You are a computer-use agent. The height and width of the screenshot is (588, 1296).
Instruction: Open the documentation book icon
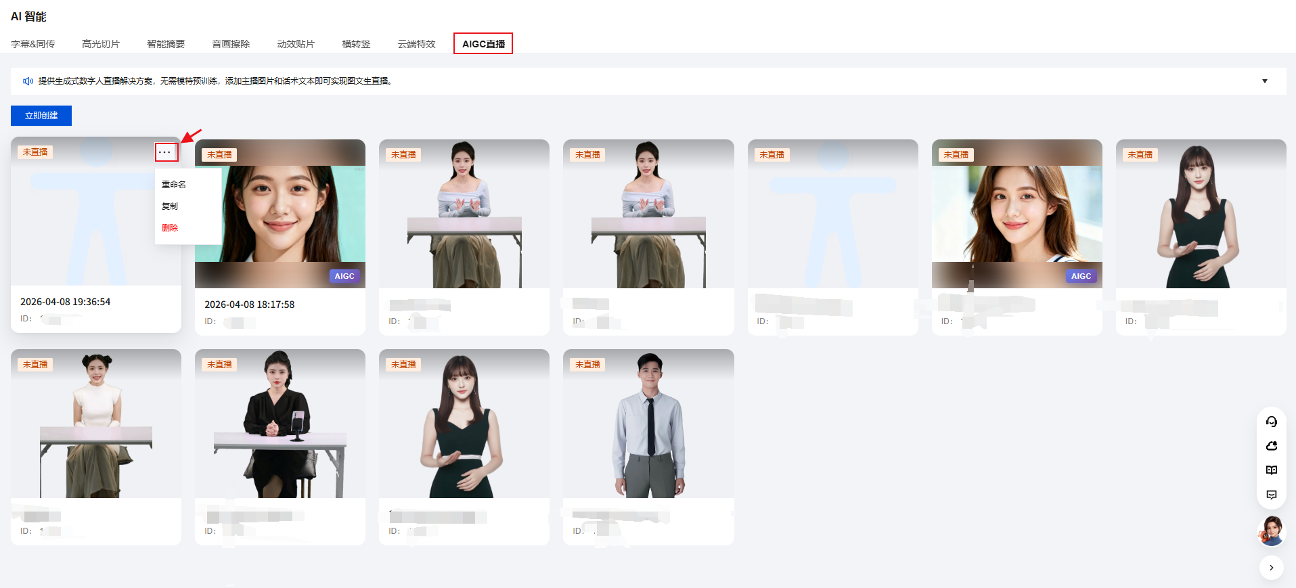[x=1271, y=470]
